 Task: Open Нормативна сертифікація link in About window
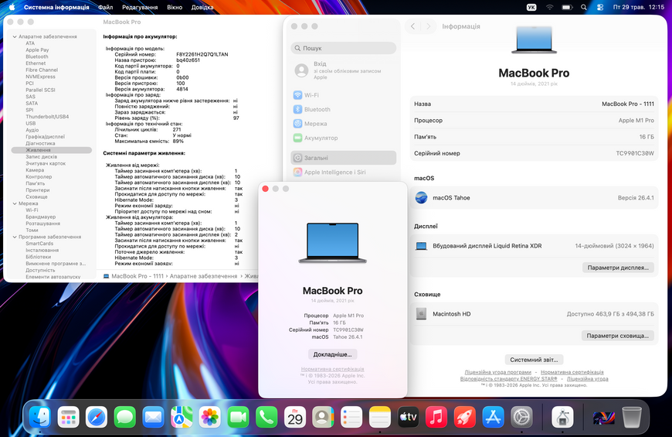pyautogui.click(x=332, y=369)
